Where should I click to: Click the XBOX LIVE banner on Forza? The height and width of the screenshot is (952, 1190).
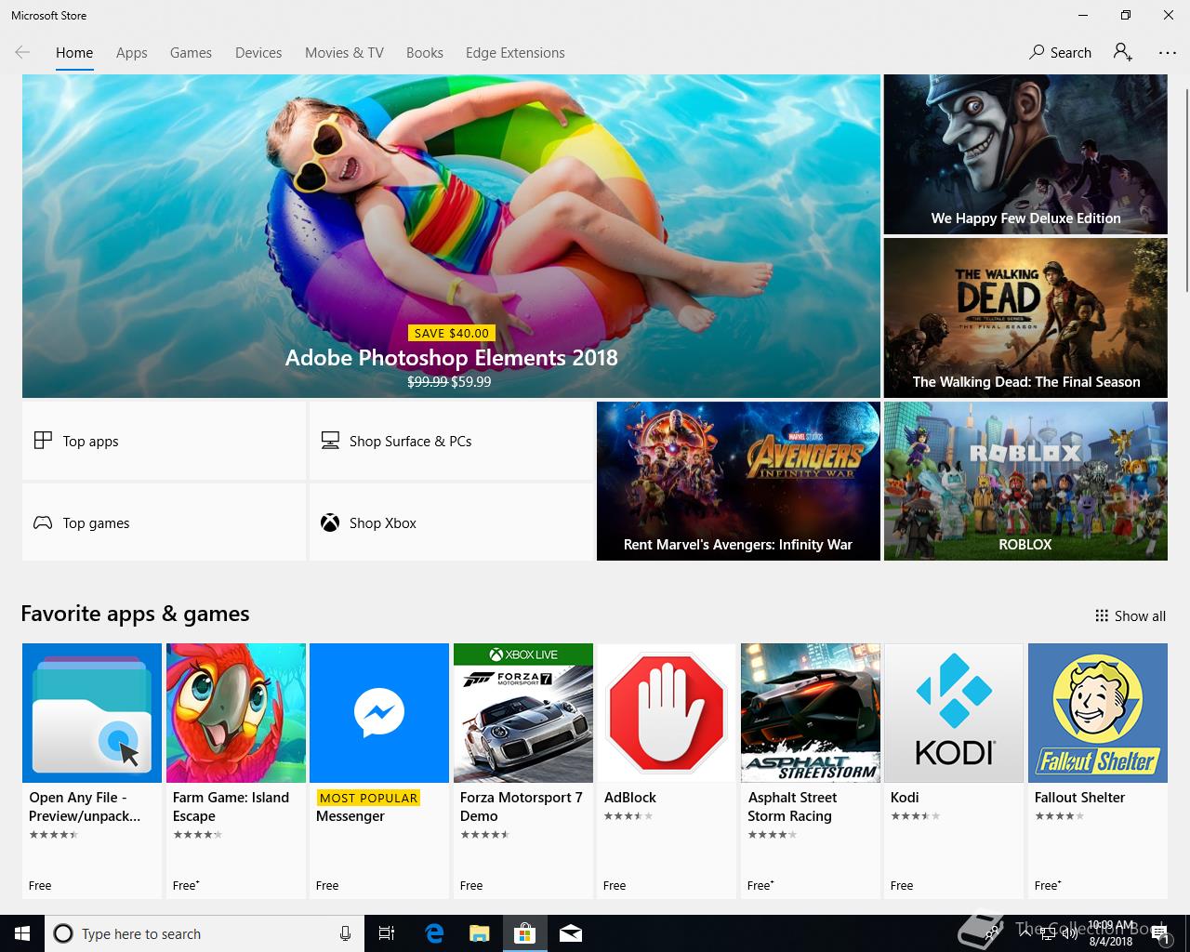point(523,654)
